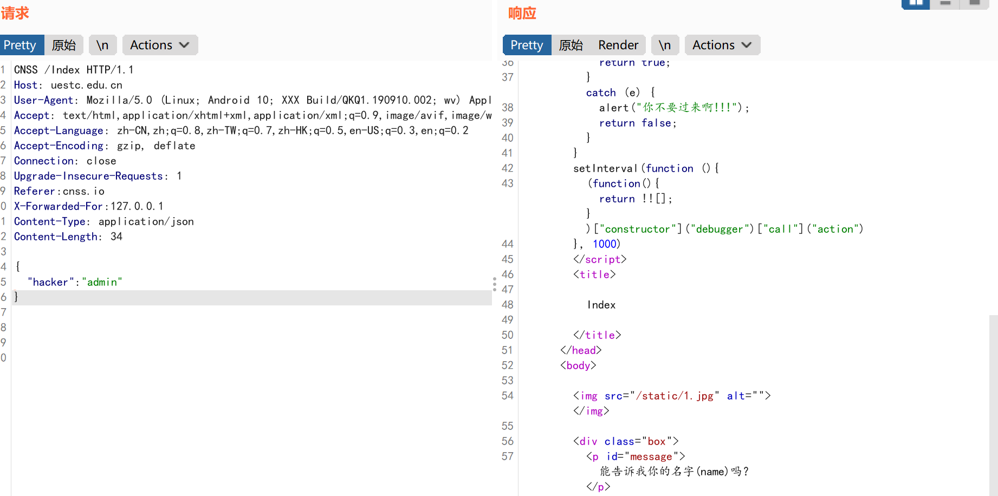
Task: Click the closing </title> tag line
Action: point(597,335)
